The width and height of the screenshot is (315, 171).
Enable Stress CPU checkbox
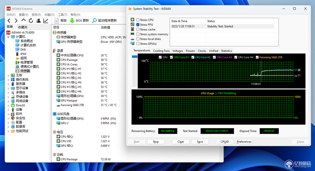[138, 20]
